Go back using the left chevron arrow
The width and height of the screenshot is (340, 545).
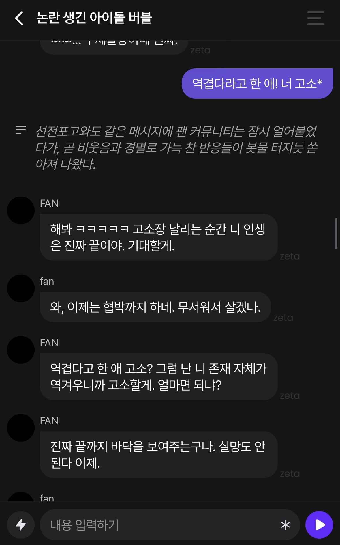[x=19, y=18]
